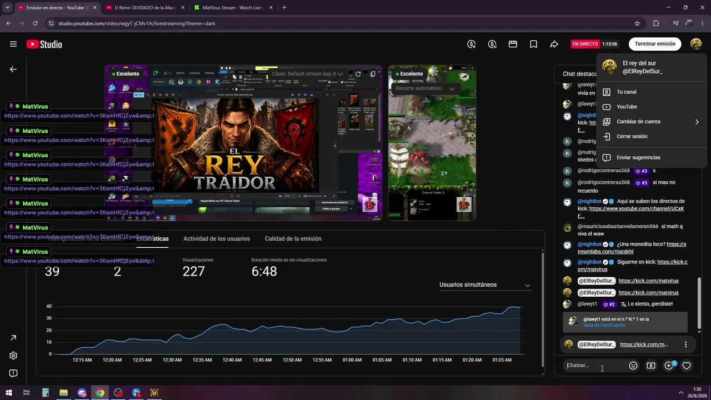The height and width of the screenshot is (400, 711).
Task: Switch to Calidad de la emisión tab
Action: 293,239
